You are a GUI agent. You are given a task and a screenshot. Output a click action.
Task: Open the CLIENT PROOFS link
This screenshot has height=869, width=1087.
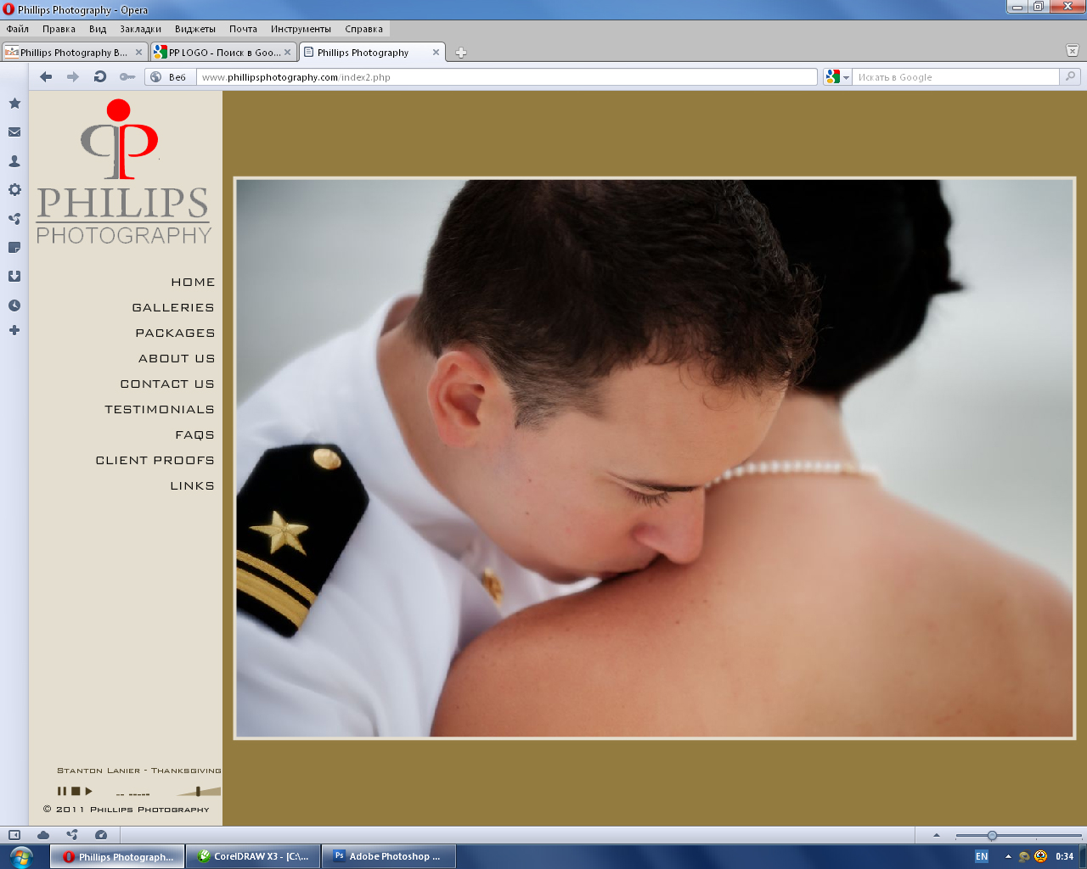[x=155, y=461]
